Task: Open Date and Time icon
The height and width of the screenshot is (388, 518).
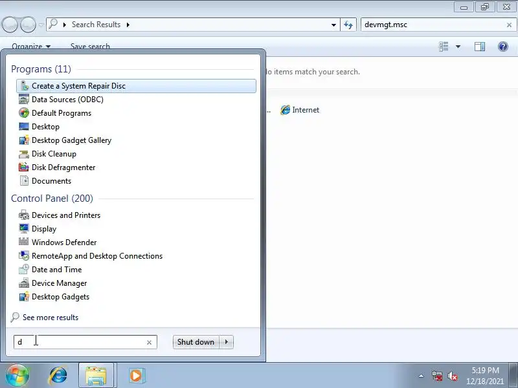Action: [24, 270]
